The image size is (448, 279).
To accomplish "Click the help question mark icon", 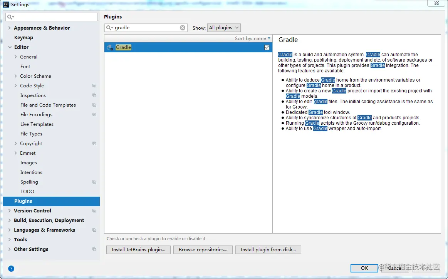I will (x=11, y=269).
